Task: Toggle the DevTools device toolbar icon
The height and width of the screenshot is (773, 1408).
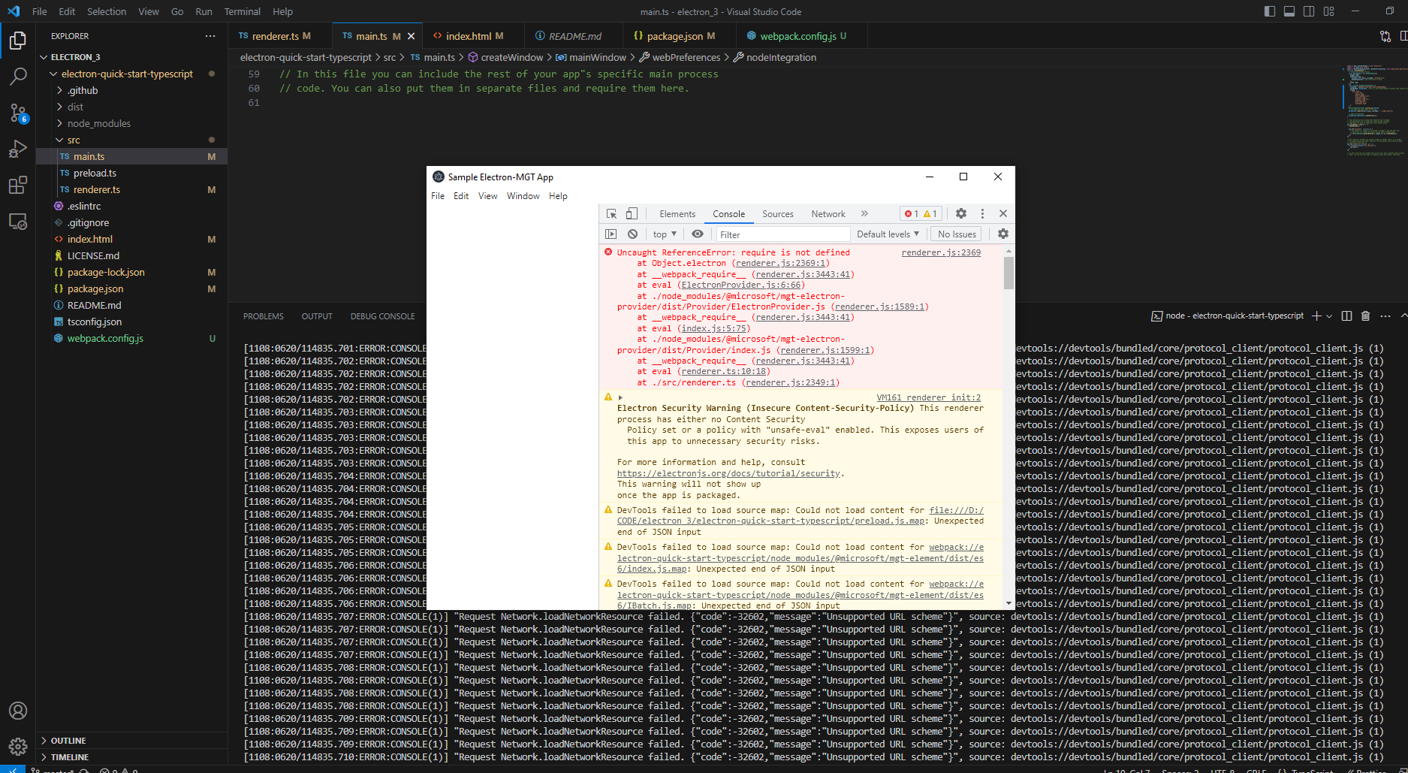Action: [632, 213]
